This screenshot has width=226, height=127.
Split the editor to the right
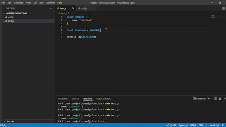[x=223, y=8]
